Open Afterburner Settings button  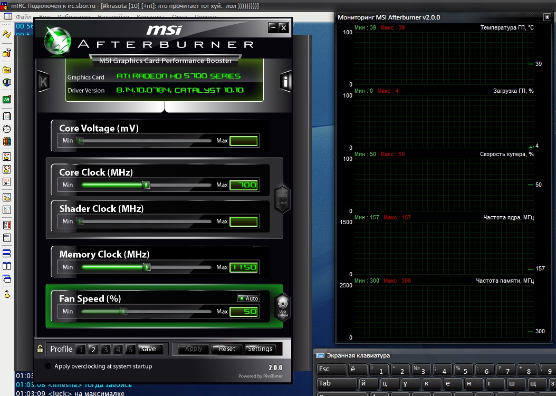tap(260, 349)
